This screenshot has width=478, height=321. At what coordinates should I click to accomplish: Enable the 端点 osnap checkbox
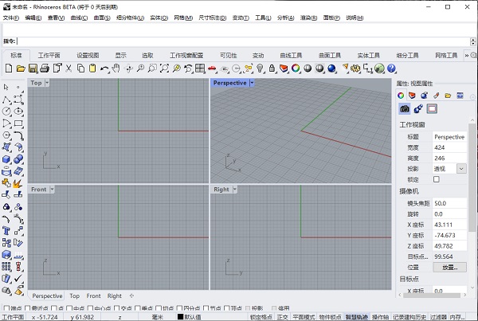(x=7, y=308)
